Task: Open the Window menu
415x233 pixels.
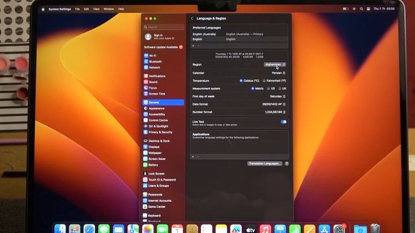Action: point(108,9)
